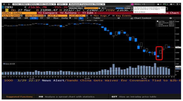Select the 6M range tab
Screen dimensions: 183x101
26,18
